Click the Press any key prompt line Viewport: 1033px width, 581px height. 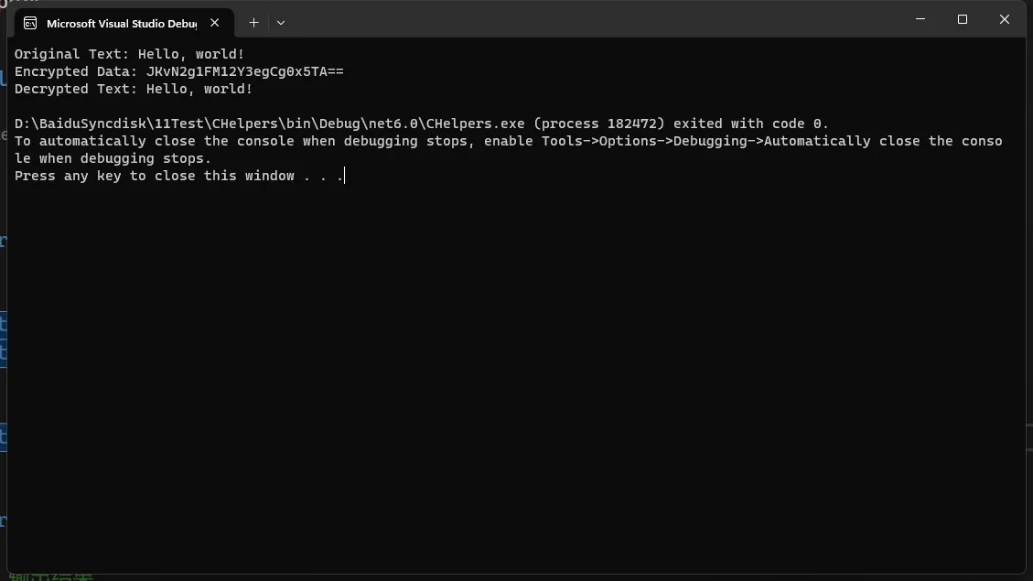(179, 176)
